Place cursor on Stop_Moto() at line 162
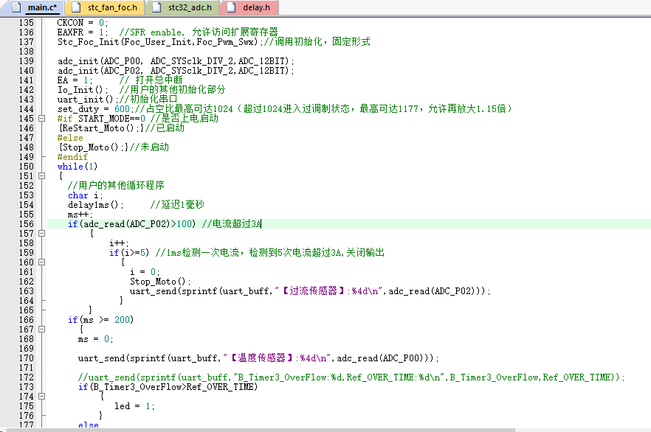This screenshot has width=651, height=432. point(159,282)
